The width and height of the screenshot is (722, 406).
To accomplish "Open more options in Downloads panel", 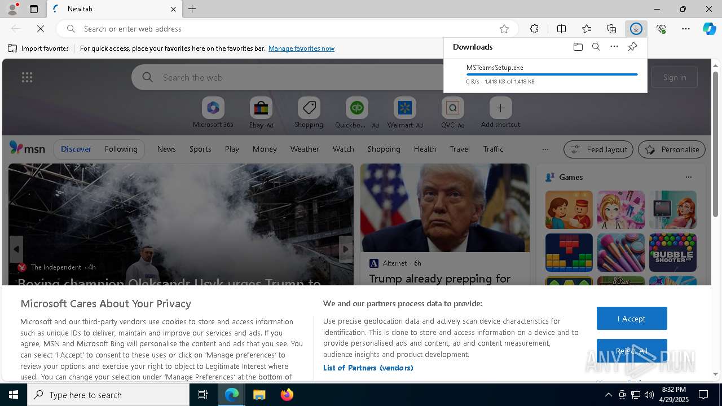I will point(614,47).
